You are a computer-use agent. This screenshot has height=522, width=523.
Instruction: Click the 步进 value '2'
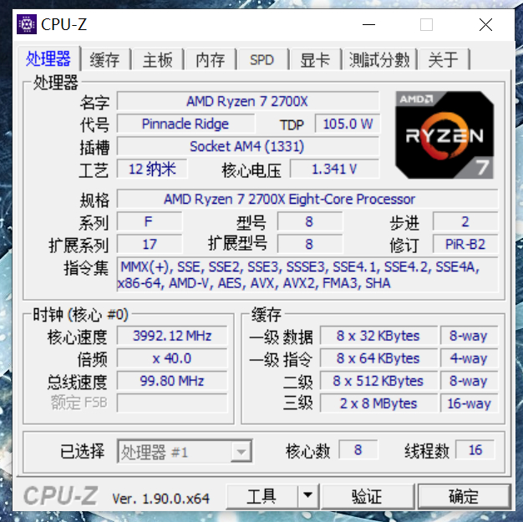pyautogui.click(x=465, y=221)
